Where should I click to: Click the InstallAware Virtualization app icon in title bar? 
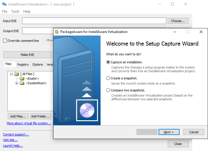point(5,4)
